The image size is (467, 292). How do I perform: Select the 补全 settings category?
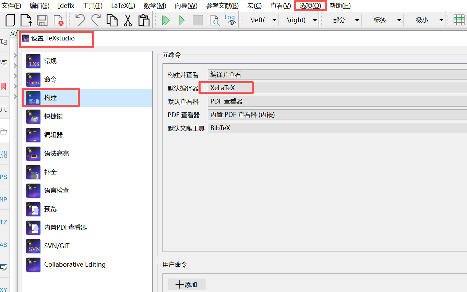tap(87, 172)
